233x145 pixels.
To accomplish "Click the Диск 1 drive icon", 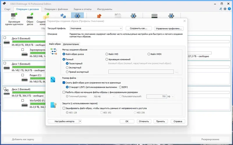I will [7, 68].
